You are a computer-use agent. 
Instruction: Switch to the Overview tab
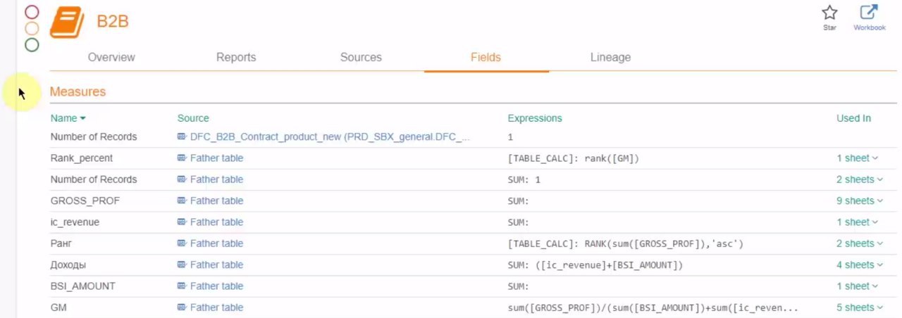pyautogui.click(x=111, y=58)
